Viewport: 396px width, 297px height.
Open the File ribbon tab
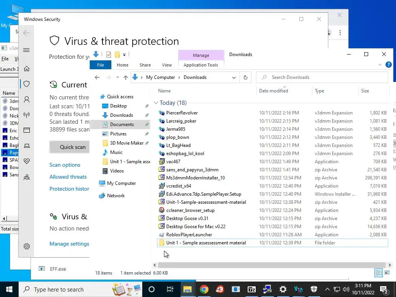[101, 65]
